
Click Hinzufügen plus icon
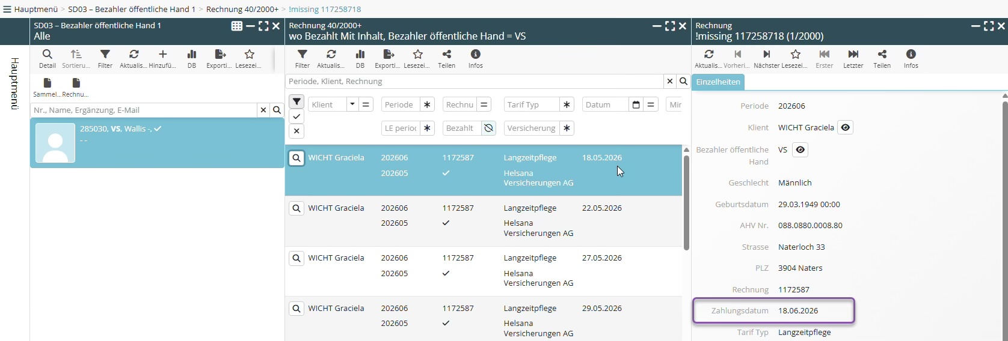coord(163,59)
